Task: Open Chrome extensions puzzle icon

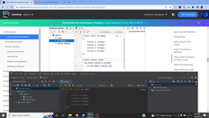Action: click(193, 7)
